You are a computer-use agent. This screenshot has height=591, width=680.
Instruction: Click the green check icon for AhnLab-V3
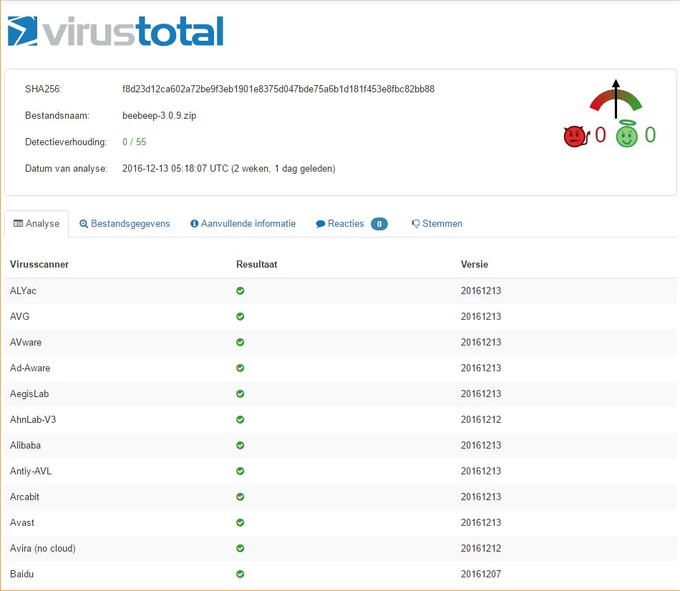241,420
